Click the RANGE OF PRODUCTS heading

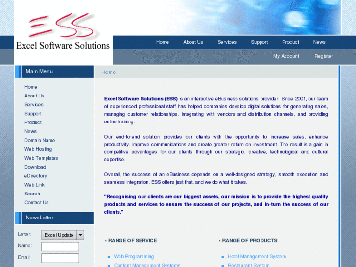point(250,241)
